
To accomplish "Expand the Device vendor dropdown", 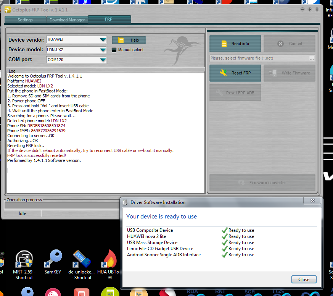I will [103, 40].
